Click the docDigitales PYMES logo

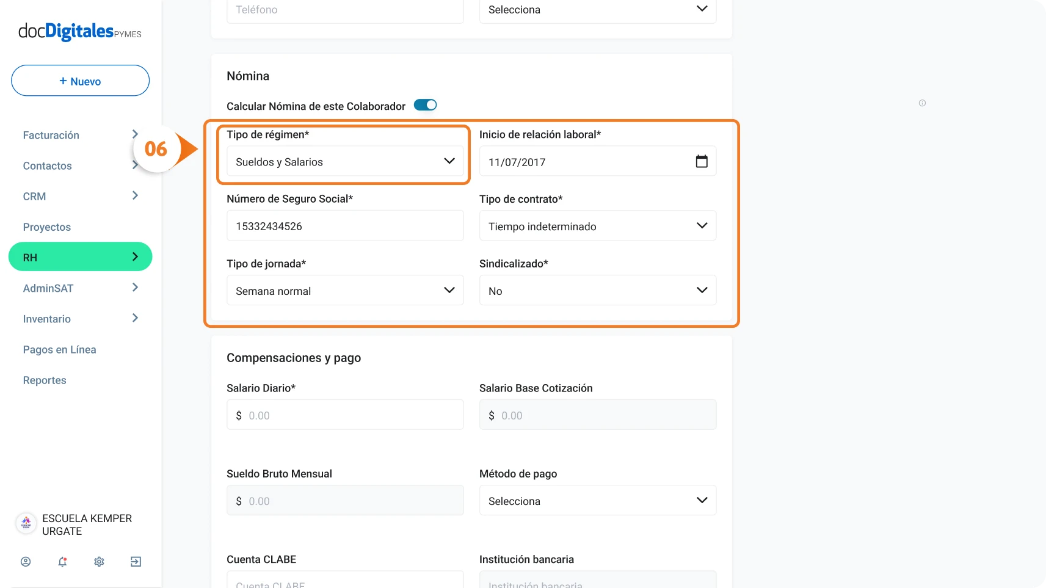point(80,31)
